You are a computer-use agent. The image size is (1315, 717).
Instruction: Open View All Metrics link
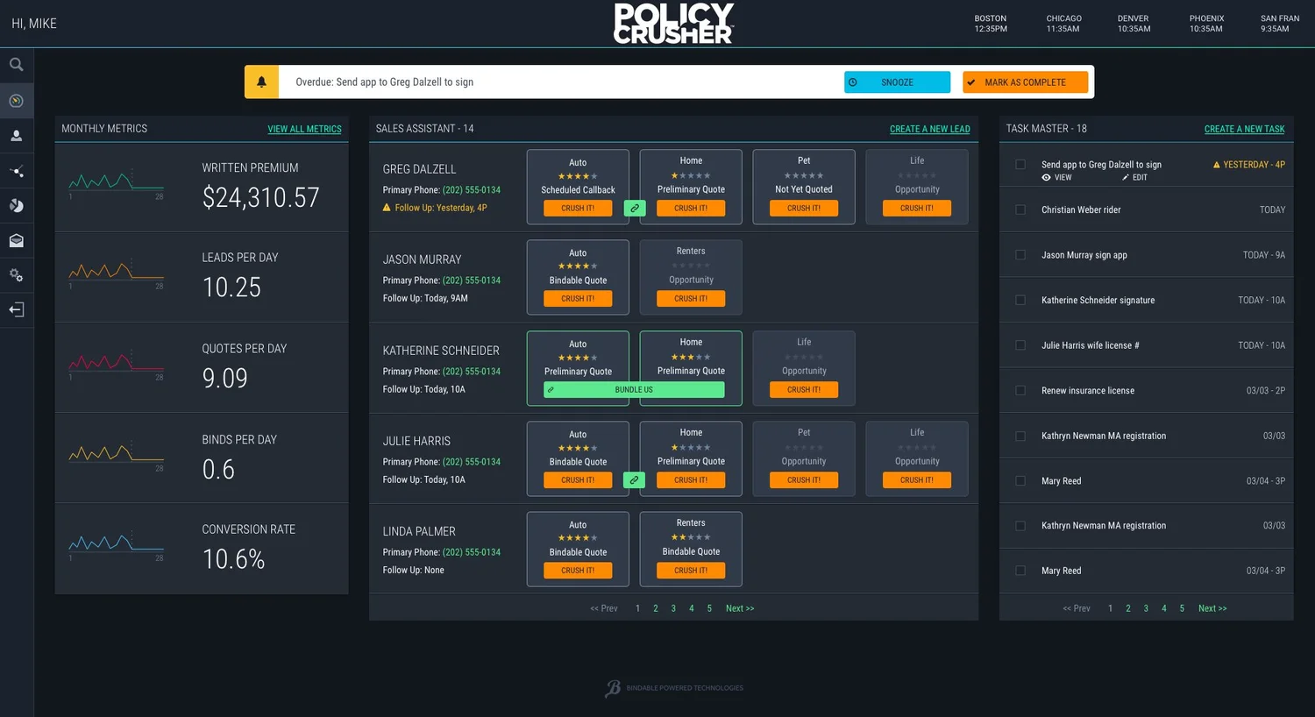point(304,129)
